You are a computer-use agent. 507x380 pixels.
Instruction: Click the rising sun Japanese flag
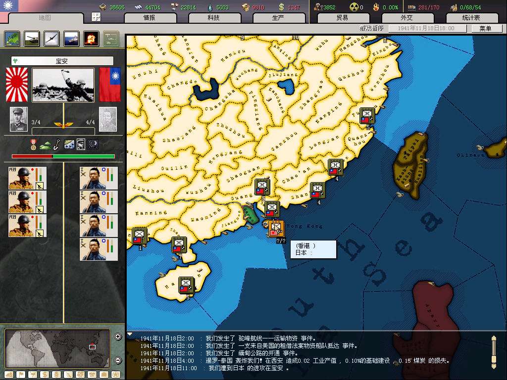(x=17, y=84)
